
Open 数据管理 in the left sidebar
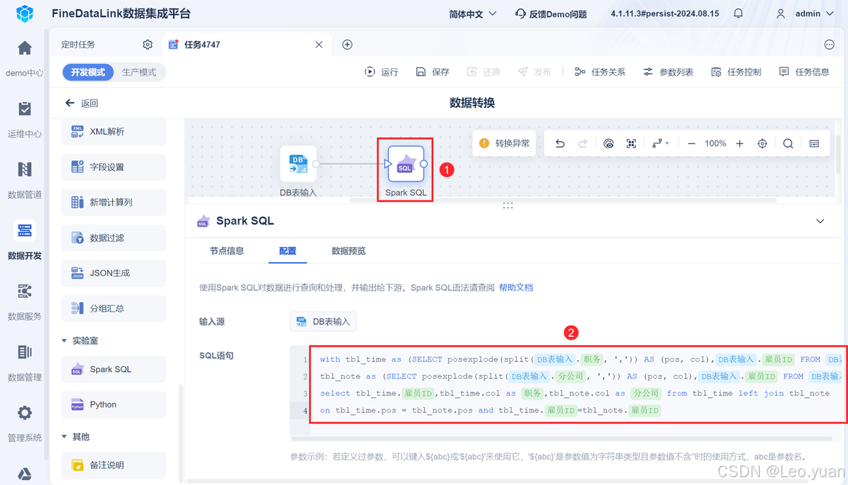(25, 361)
